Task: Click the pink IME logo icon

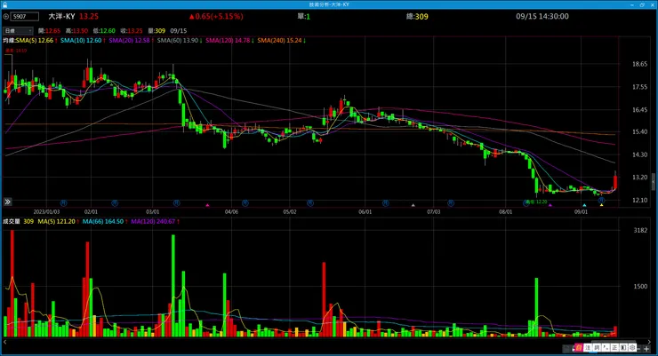Action: [579, 347]
